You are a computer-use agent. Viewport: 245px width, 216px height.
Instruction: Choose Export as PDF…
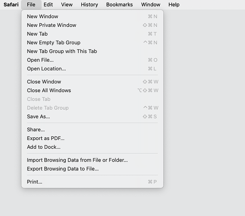click(92, 138)
